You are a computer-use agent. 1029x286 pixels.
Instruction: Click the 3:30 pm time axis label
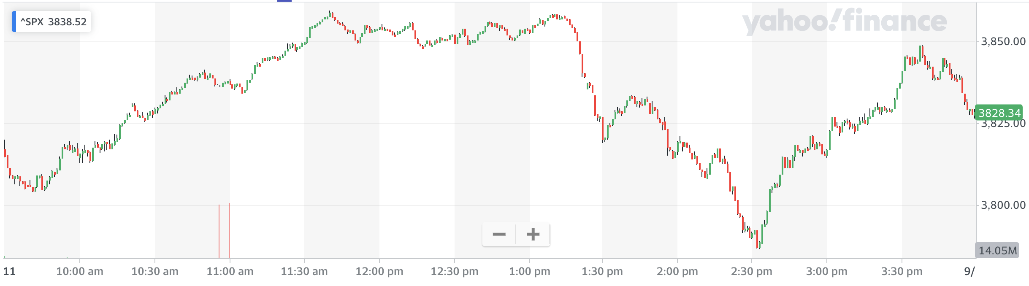pos(902,271)
